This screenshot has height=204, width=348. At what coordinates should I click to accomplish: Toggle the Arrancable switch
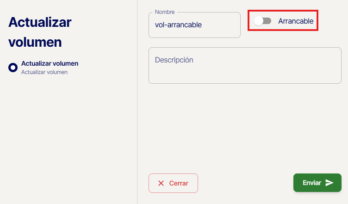[x=263, y=21]
